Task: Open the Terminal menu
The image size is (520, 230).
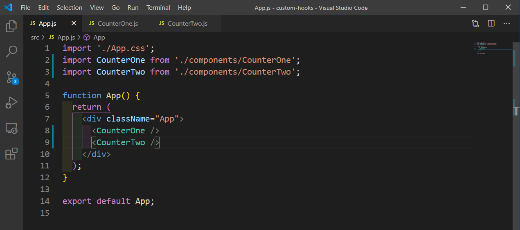Action: pyautogui.click(x=158, y=7)
